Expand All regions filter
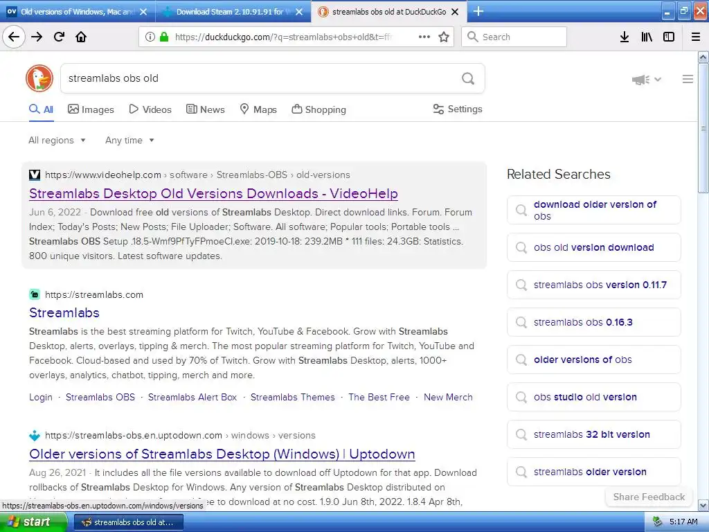Image resolution: width=709 pixels, height=532 pixels. click(57, 140)
